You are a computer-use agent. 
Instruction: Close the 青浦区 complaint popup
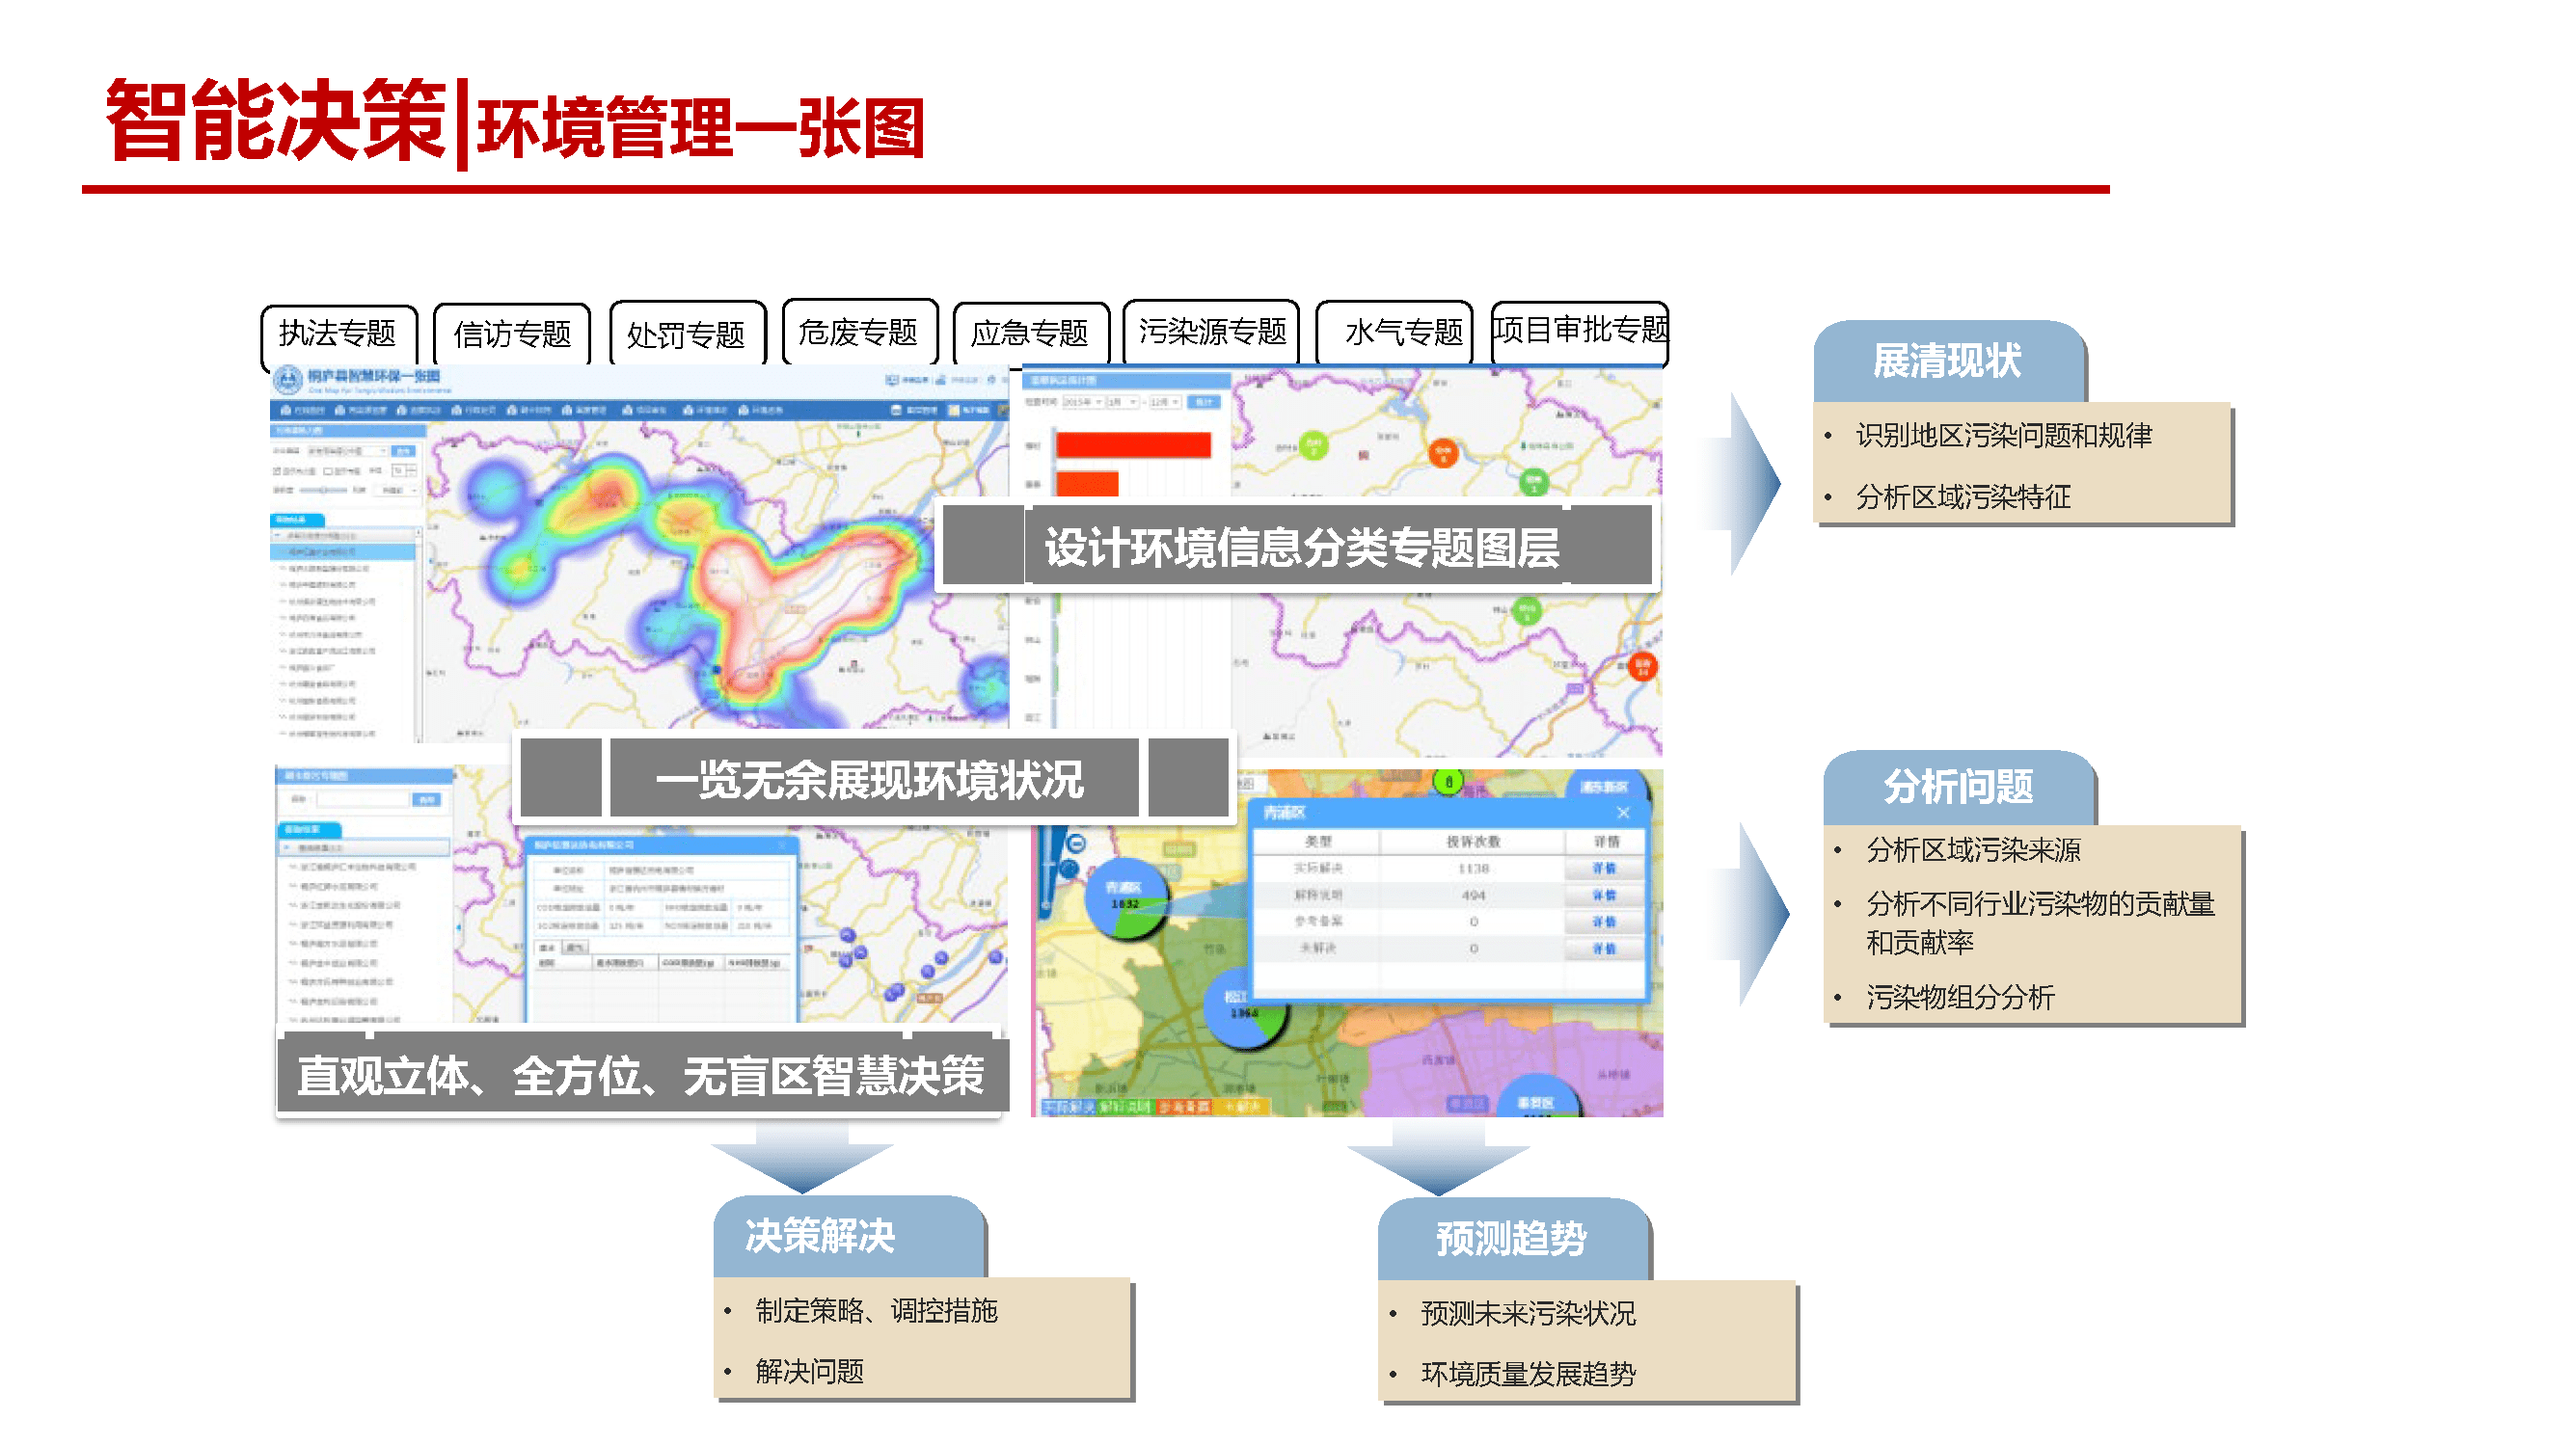coord(1623,813)
